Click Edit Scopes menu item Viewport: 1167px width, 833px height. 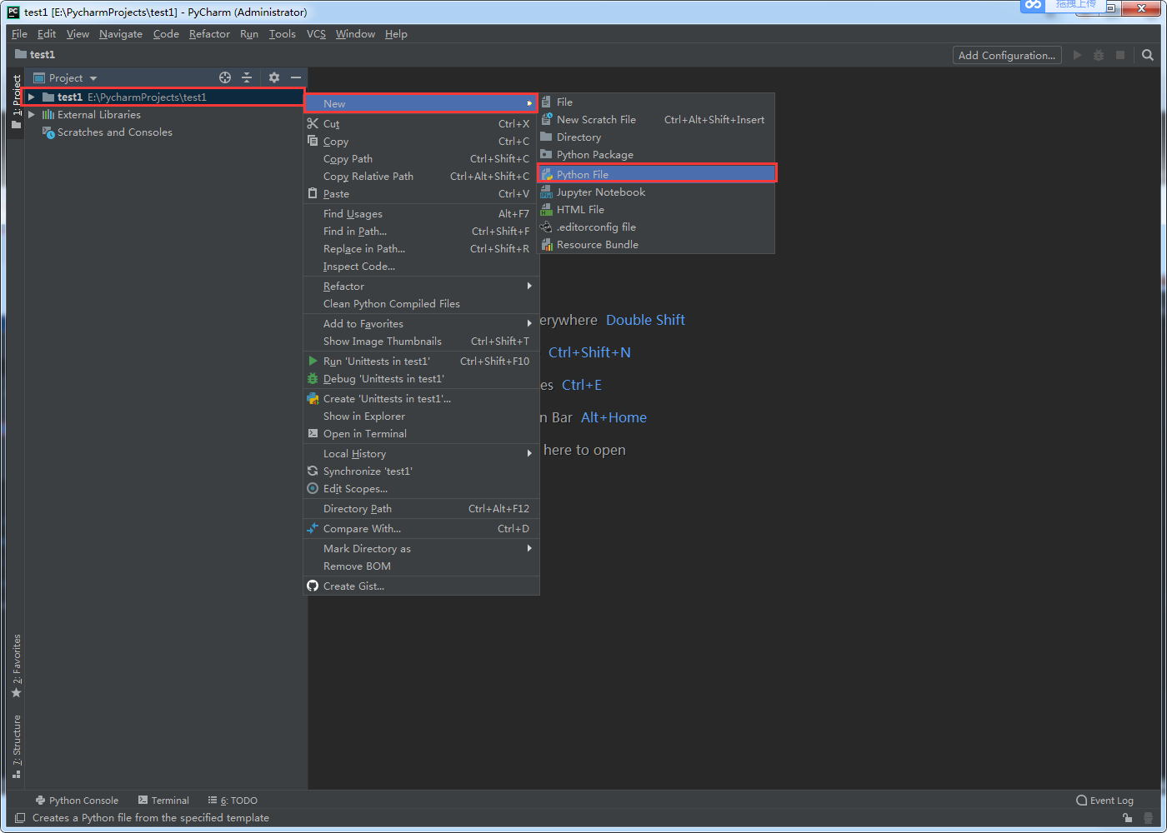pyautogui.click(x=422, y=488)
